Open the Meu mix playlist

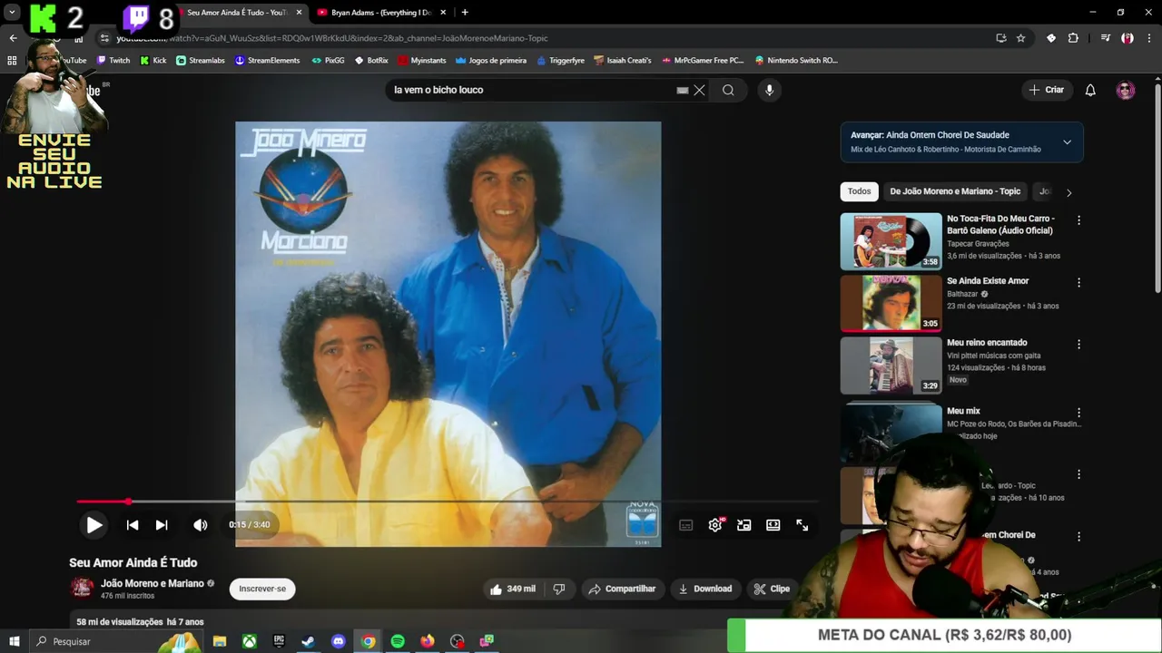963,411
